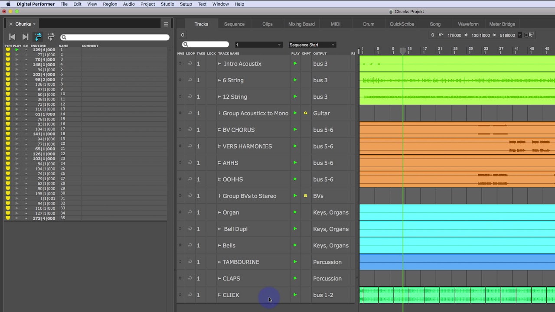The height and width of the screenshot is (312, 555).
Task: Open the Waveform tab
Action: (x=468, y=24)
